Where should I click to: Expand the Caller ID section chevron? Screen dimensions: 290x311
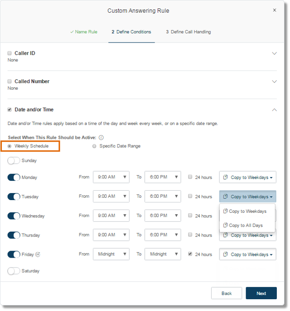pos(274,53)
